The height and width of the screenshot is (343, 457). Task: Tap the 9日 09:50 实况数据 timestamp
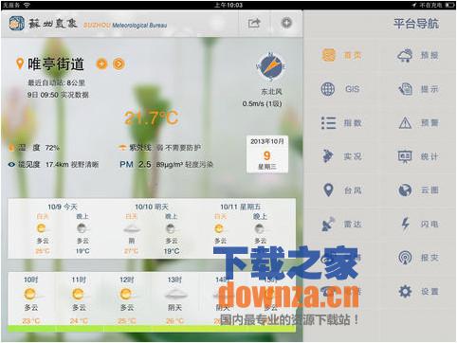point(58,95)
